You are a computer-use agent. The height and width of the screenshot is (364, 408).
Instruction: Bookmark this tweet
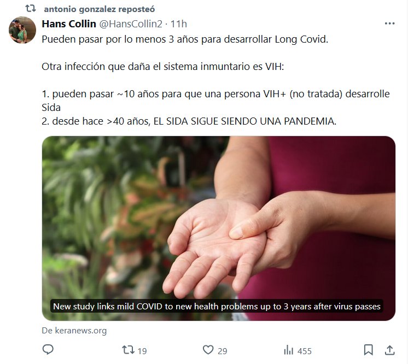point(369,350)
